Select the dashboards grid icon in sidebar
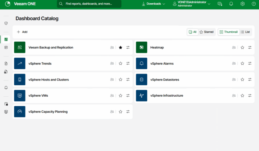The image size is (259, 151). click(6, 39)
